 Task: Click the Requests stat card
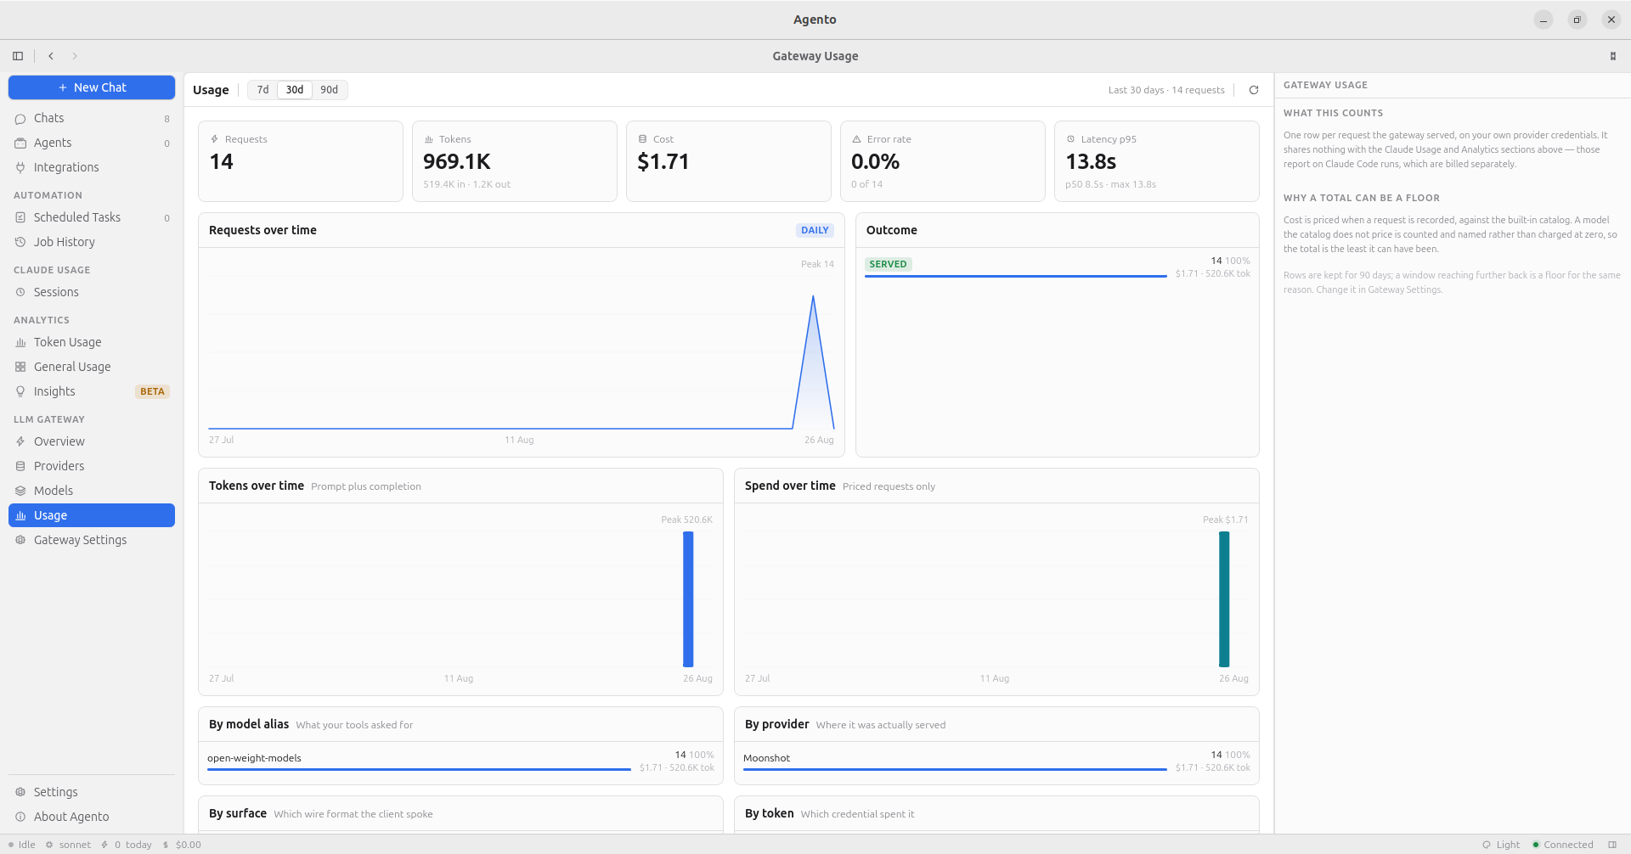301,161
